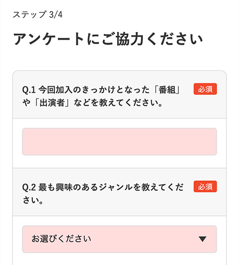Click the word 「出演者」 in Q.1
The width and height of the screenshot is (239, 265).
pos(52,103)
